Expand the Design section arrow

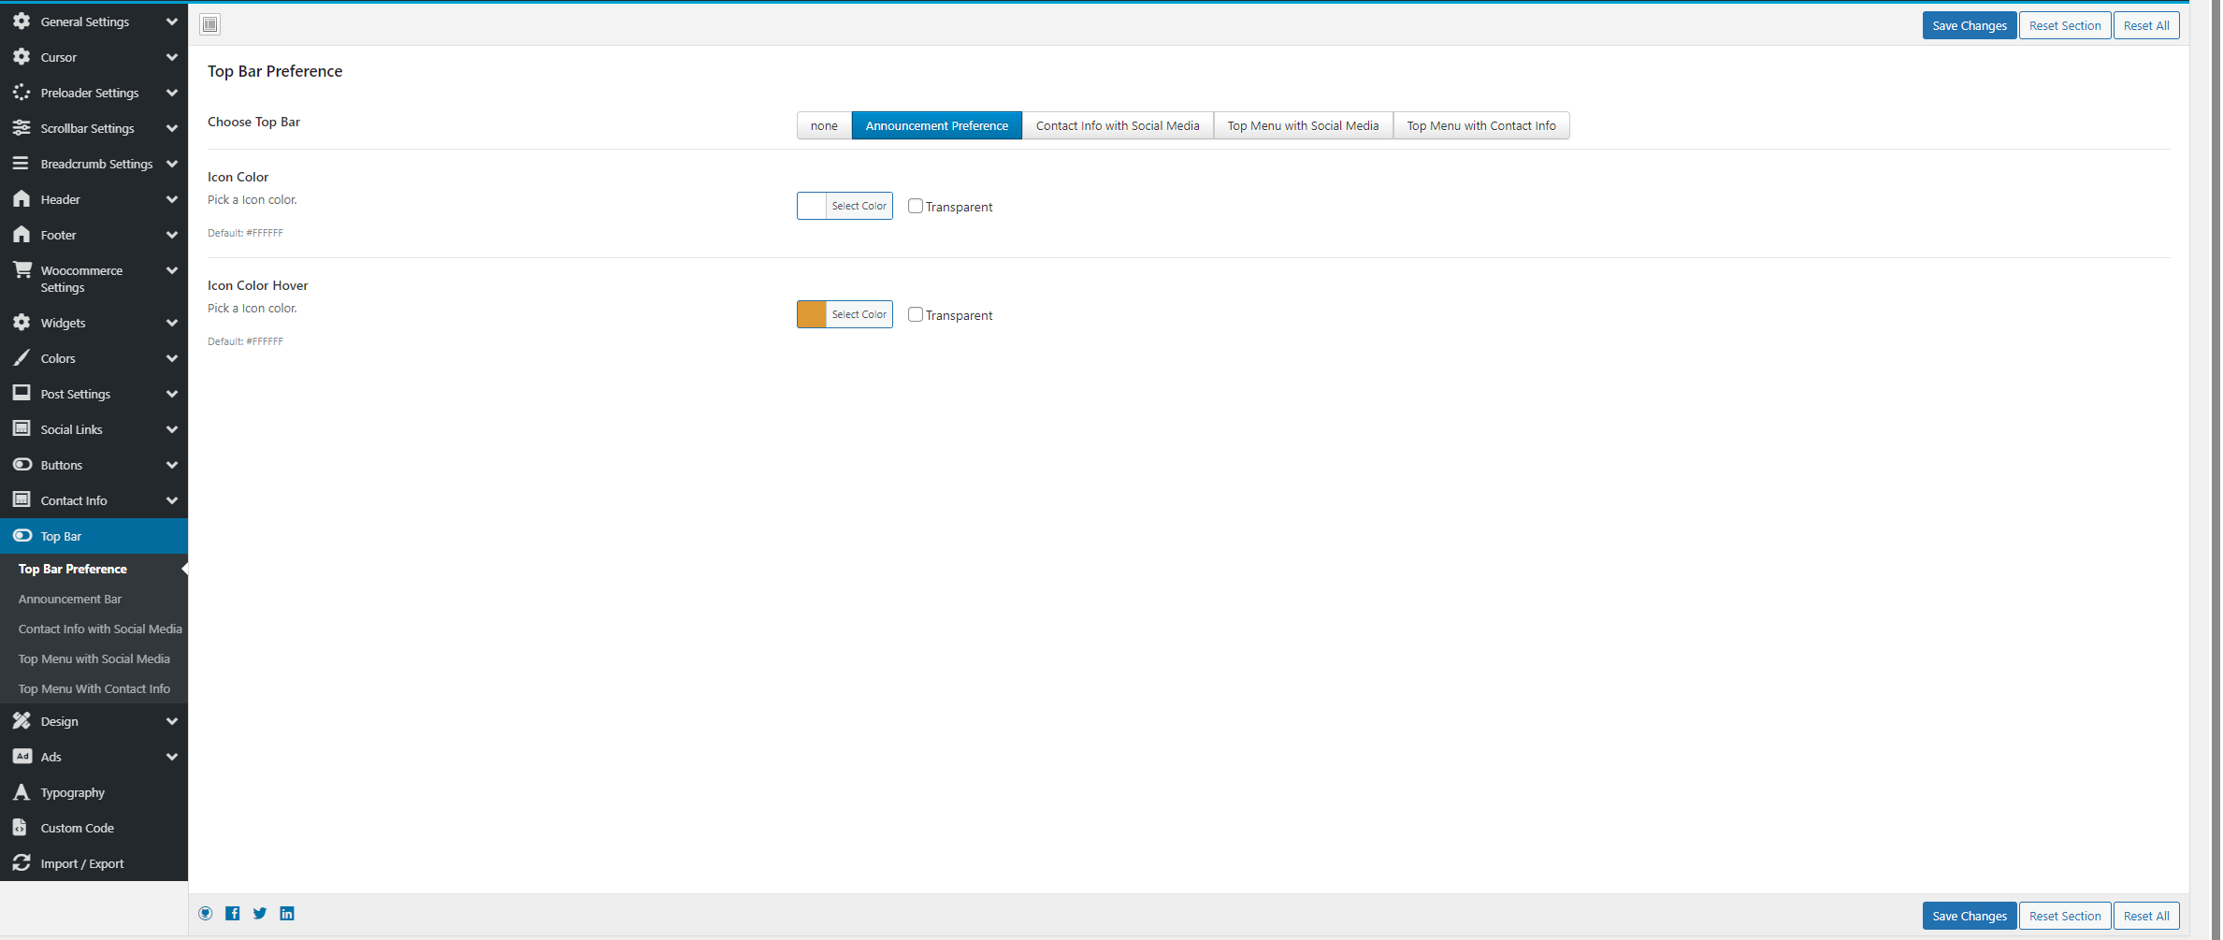(x=171, y=721)
